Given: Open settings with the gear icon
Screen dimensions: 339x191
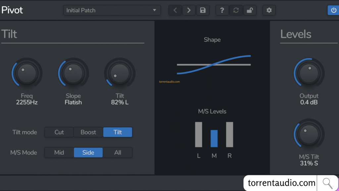Looking at the screenshot, I should pos(269,10).
